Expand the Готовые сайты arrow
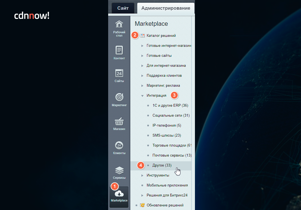The image size is (301, 210). [x=142, y=56]
